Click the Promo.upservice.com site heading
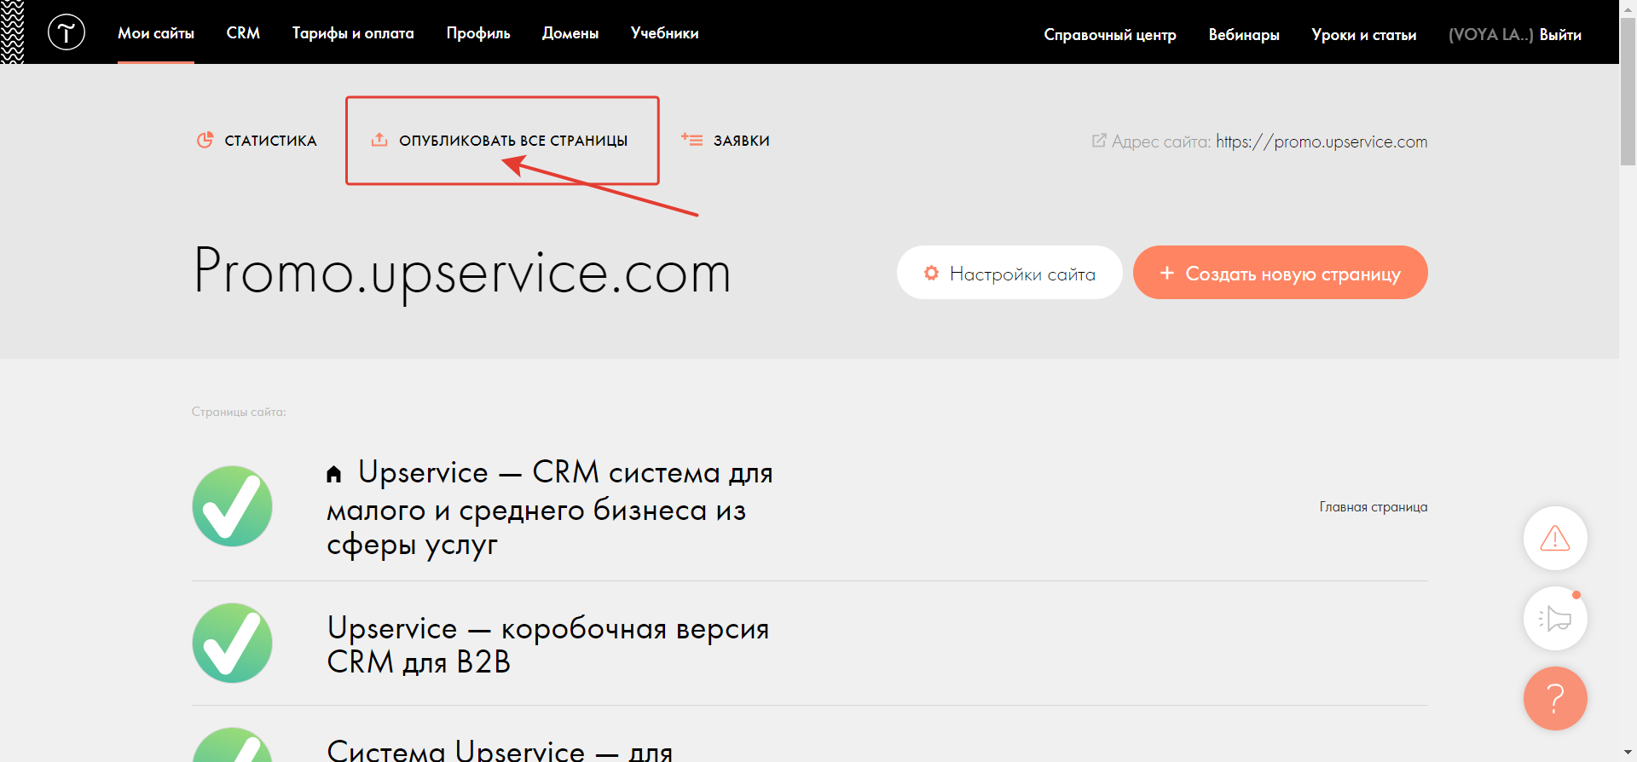1637x762 pixels. click(462, 273)
